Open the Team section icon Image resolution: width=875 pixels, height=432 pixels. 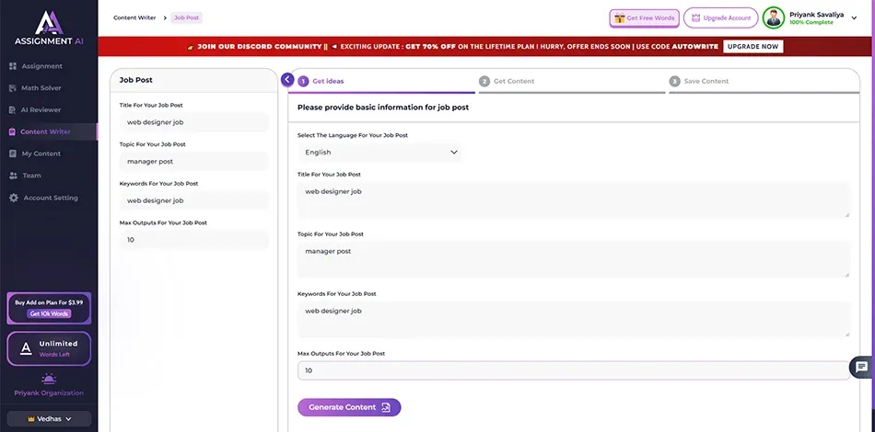tap(14, 176)
